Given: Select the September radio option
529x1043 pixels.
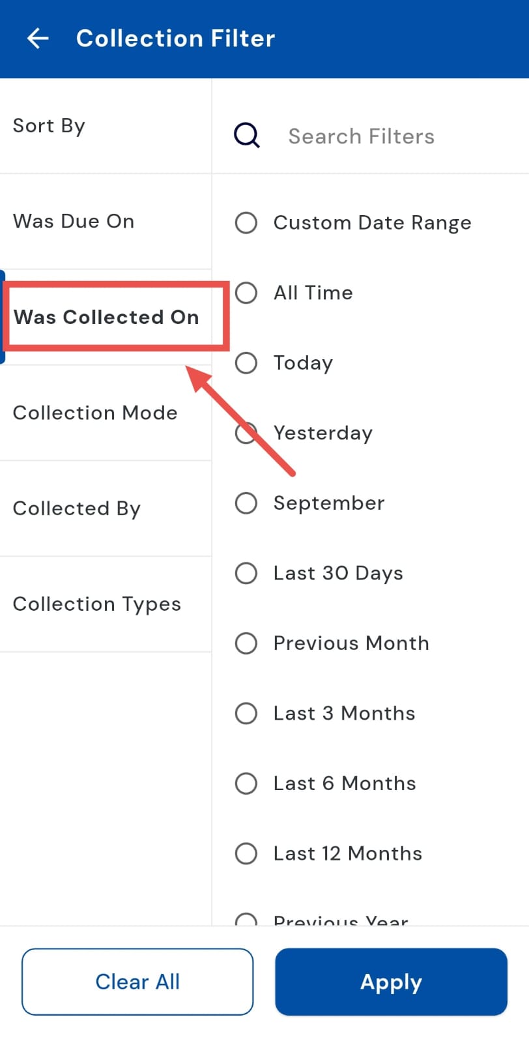Looking at the screenshot, I should tap(246, 503).
